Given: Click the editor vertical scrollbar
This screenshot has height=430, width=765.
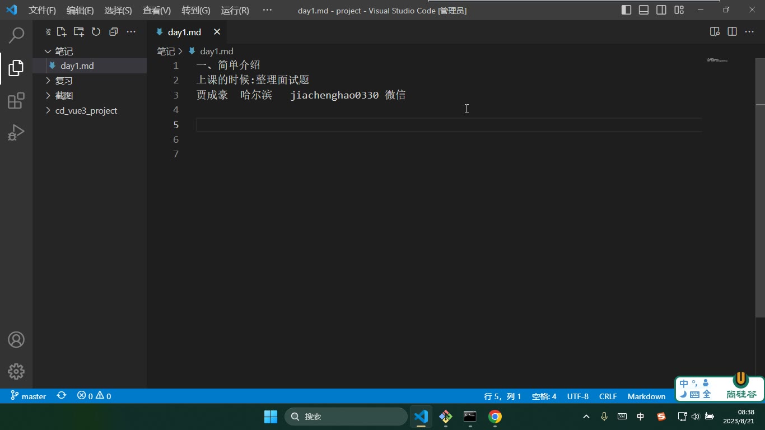Looking at the screenshot, I should pyautogui.click(x=761, y=188).
